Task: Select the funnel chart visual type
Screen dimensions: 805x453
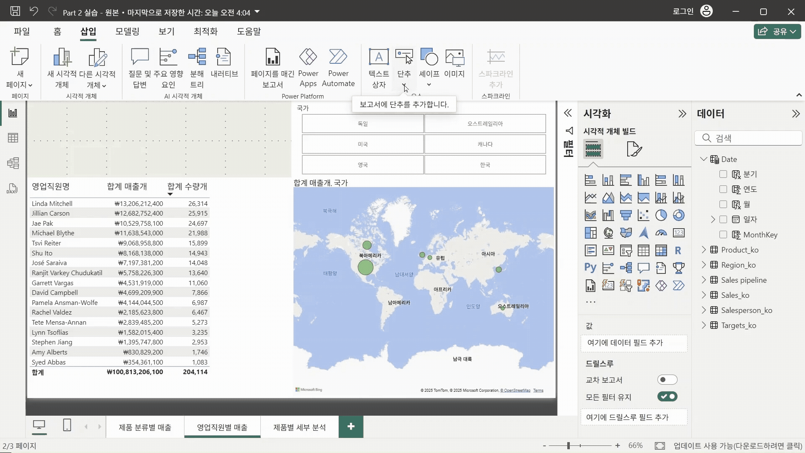Action: click(626, 215)
